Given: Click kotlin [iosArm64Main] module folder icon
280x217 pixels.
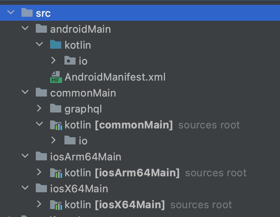Looking at the screenshot, I should (56, 173).
